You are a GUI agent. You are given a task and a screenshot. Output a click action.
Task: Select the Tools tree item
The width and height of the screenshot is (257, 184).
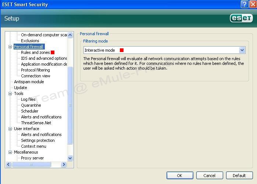point(19,93)
